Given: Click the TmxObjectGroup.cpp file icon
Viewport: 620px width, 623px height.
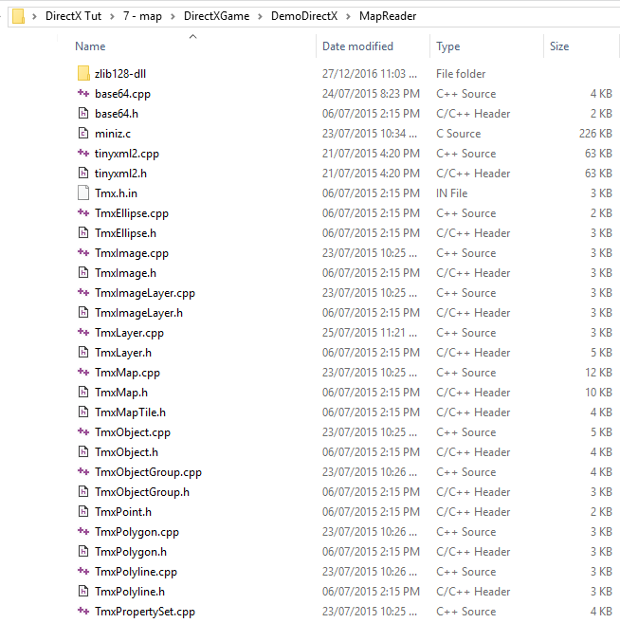Looking at the screenshot, I should pos(83,471).
